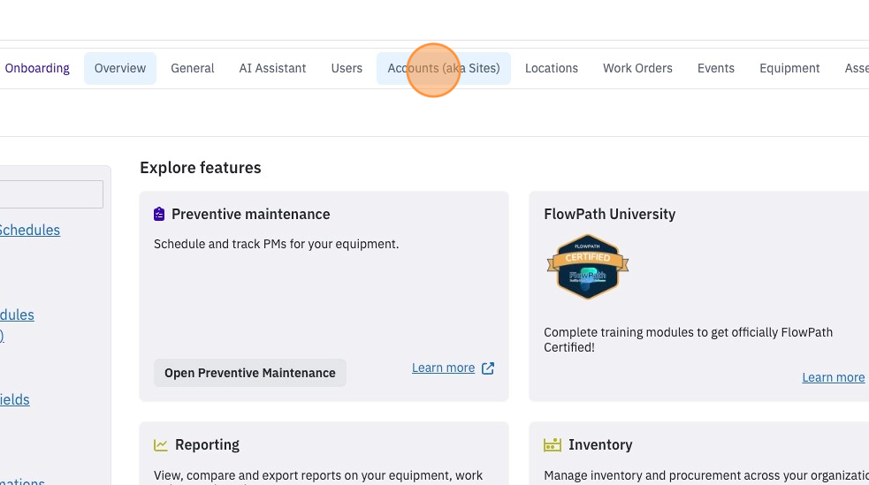The width and height of the screenshot is (869, 485).
Task: Select the Events tab
Action: 715,68
